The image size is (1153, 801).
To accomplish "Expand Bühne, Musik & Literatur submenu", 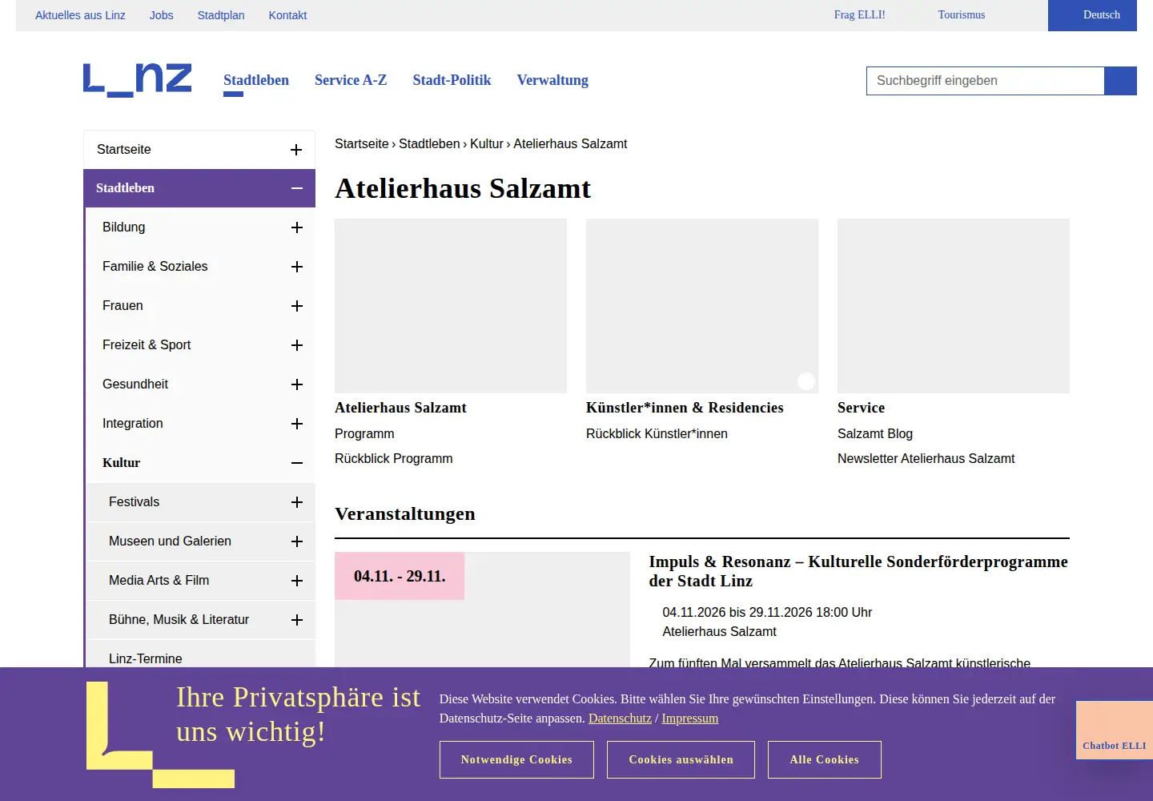I will 297,620.
